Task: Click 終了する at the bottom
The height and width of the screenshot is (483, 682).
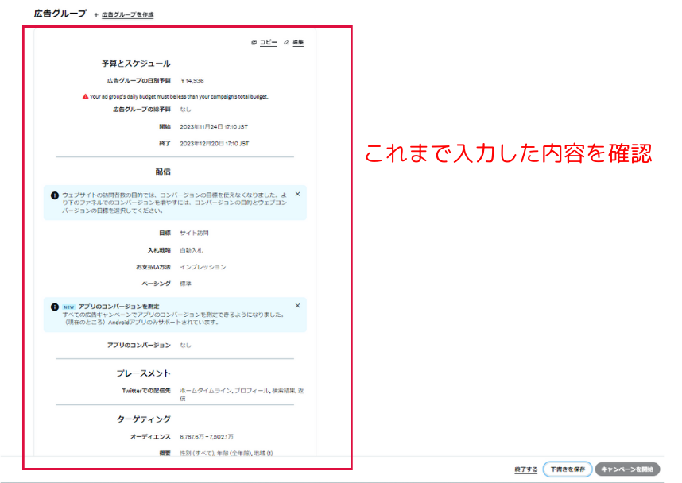Action: (x=525, y=469)
